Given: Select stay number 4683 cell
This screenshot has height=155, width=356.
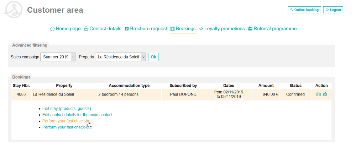Looking at the screenshot, I should 21,94.
